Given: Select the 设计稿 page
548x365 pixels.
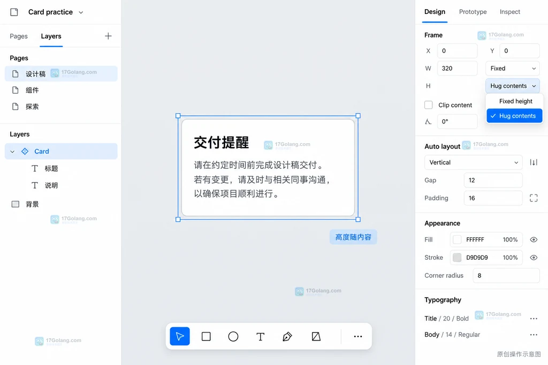Looking at the screenshot, I should coord(61,74).
